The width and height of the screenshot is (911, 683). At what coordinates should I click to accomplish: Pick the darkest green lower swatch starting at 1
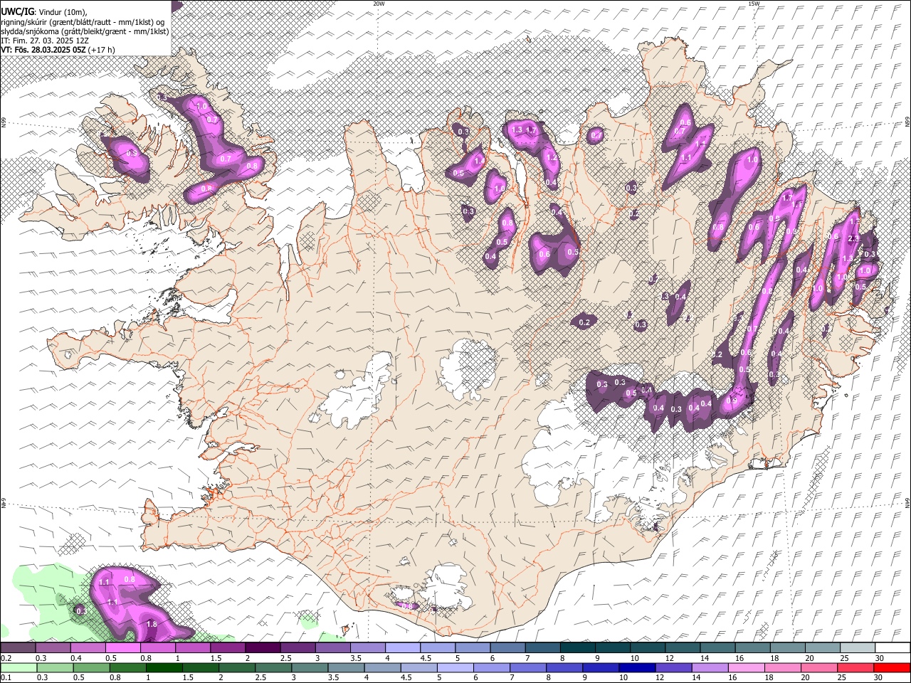point(165,668)
